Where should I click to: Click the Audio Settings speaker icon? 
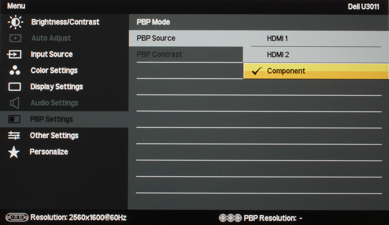[x=14, y=103]
